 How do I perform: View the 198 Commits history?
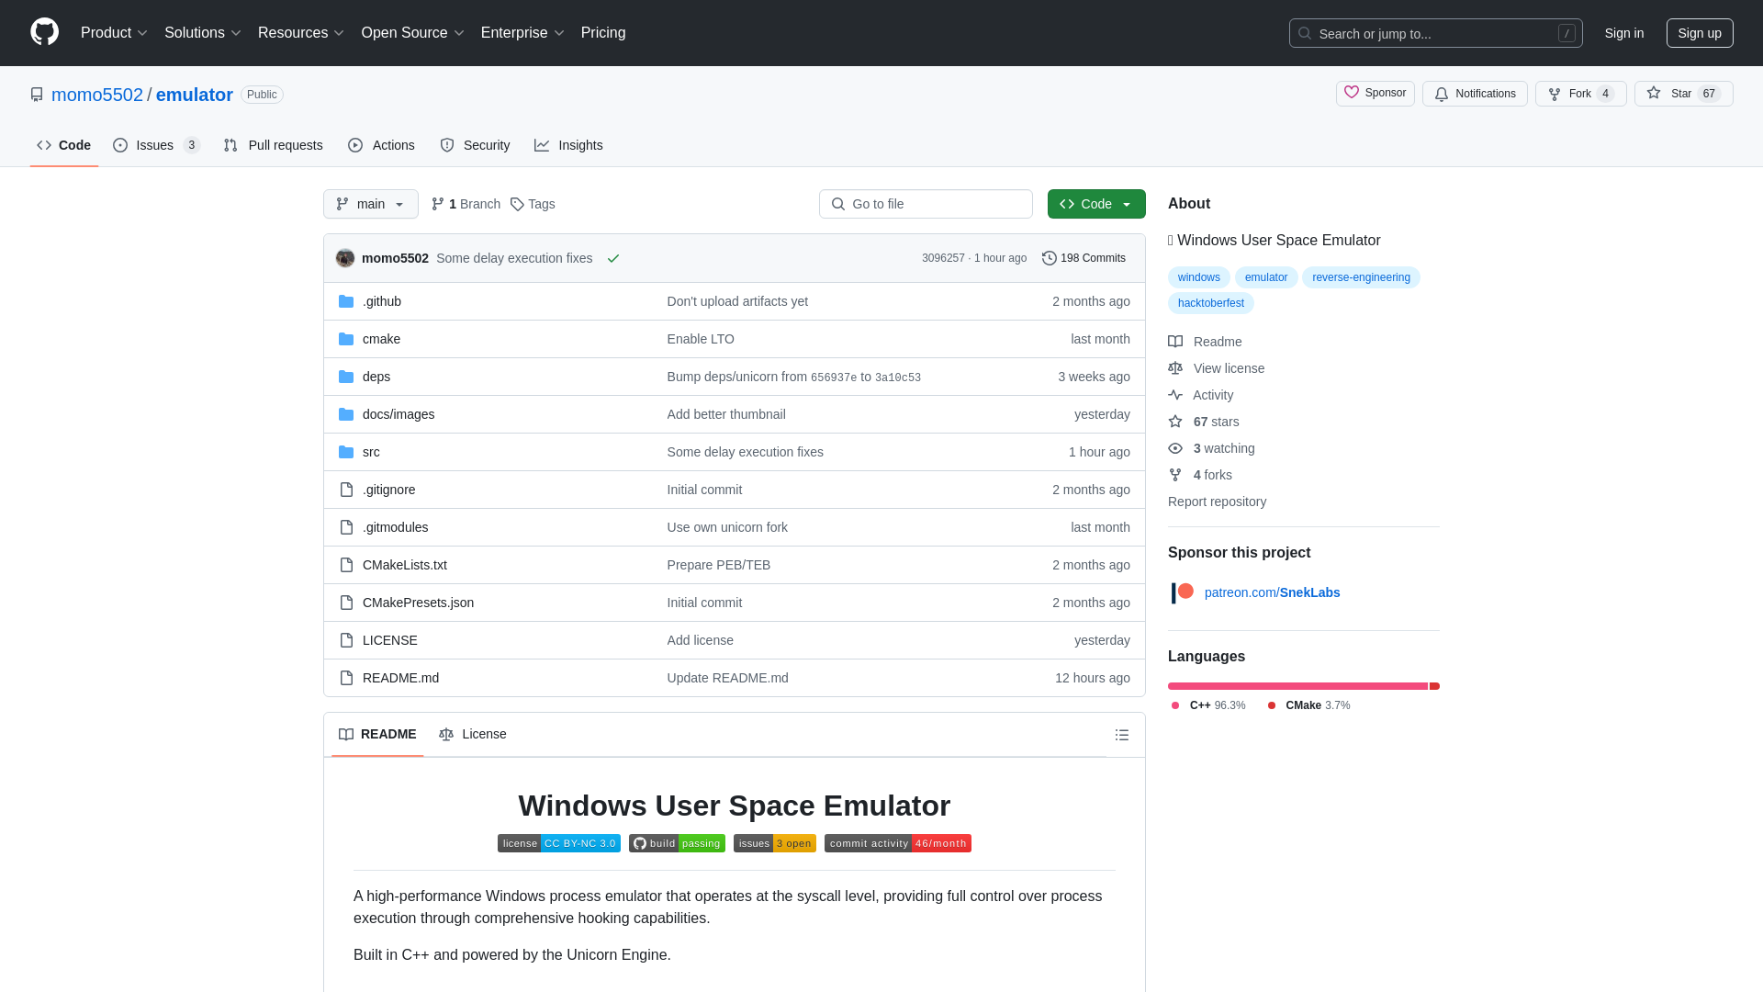click(1084, 258)
